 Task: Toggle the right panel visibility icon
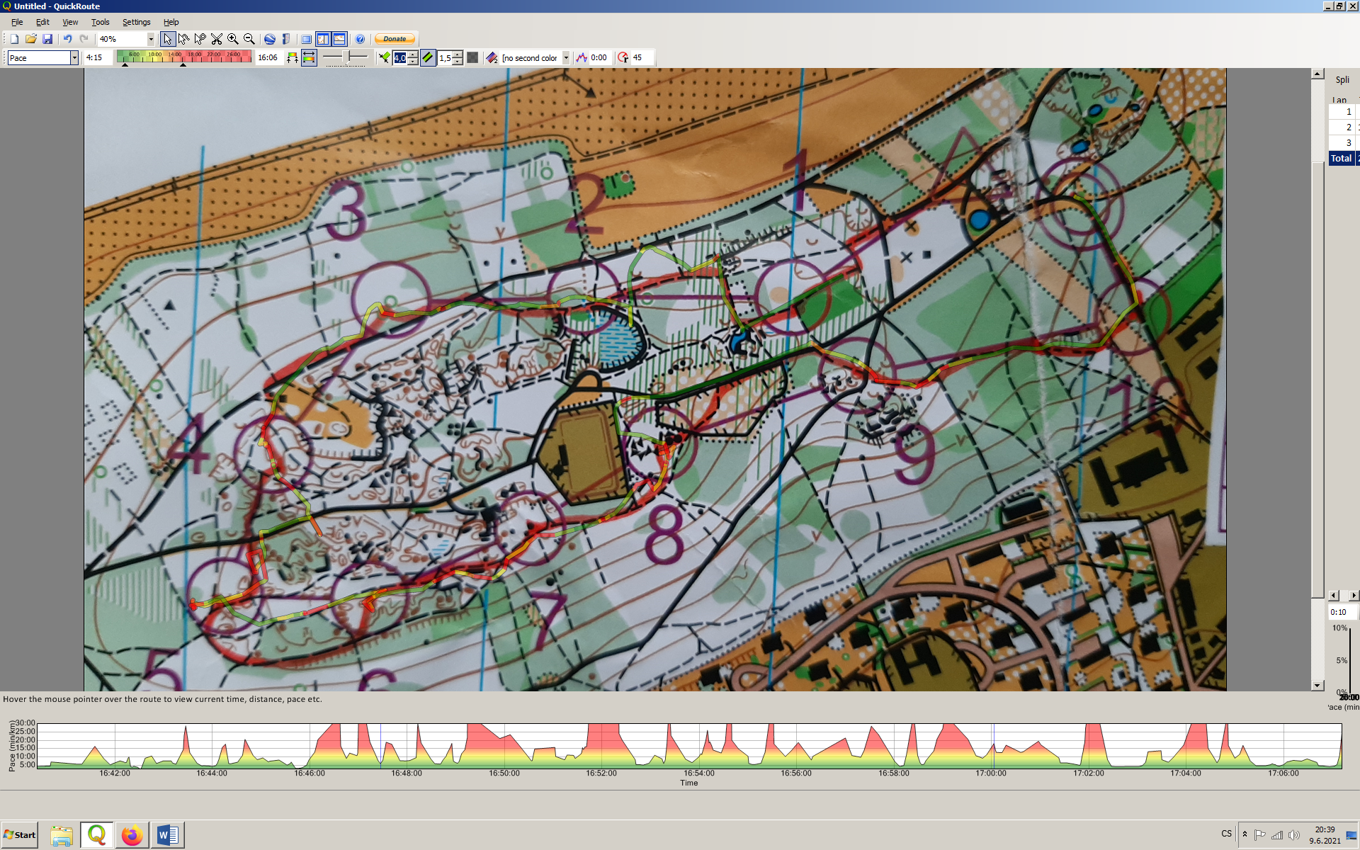[x=322, y=39]
